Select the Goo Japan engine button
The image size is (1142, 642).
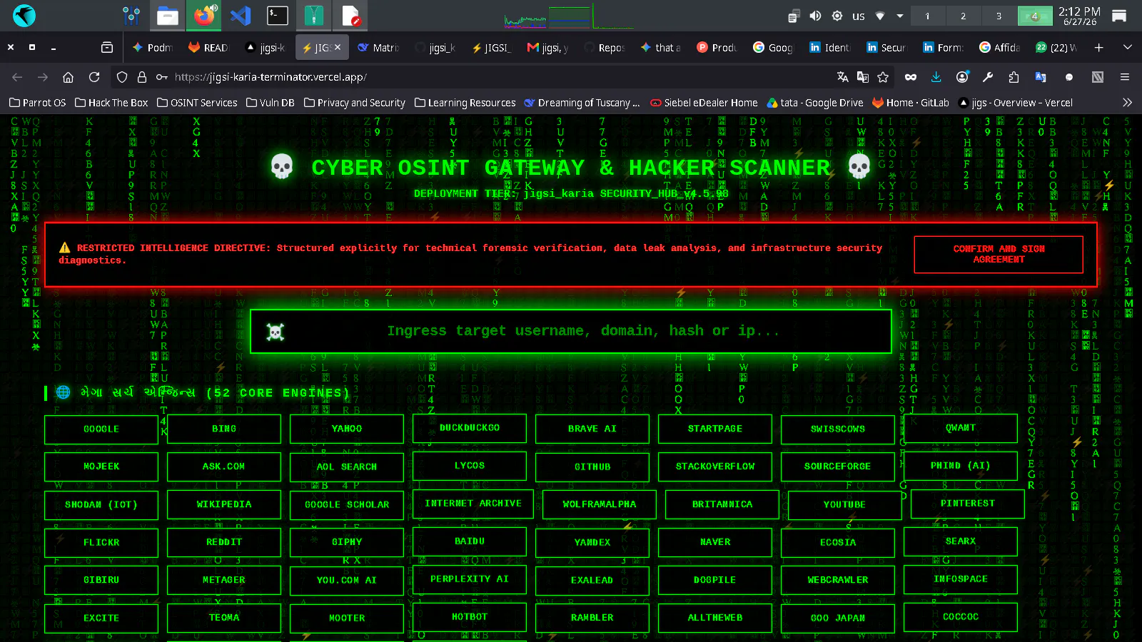838,618
